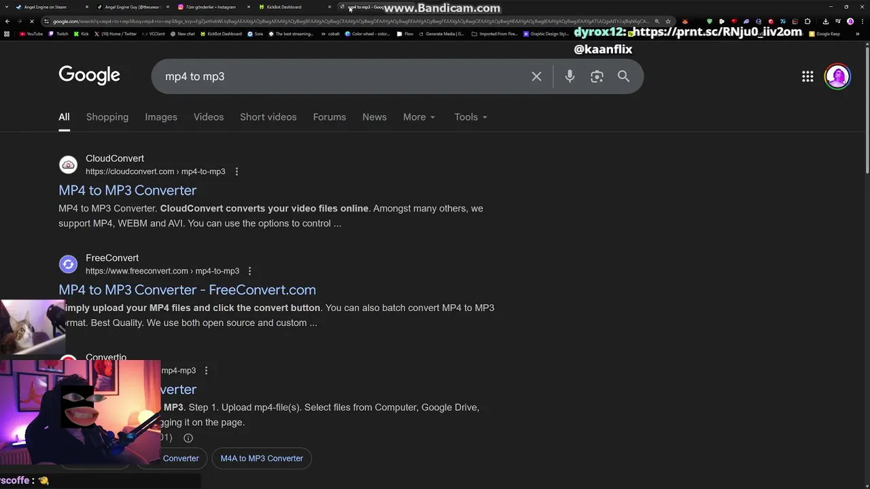This screenshot has height=489, width=870.
Task: Select the News results tab
Action: click(375, 117)
